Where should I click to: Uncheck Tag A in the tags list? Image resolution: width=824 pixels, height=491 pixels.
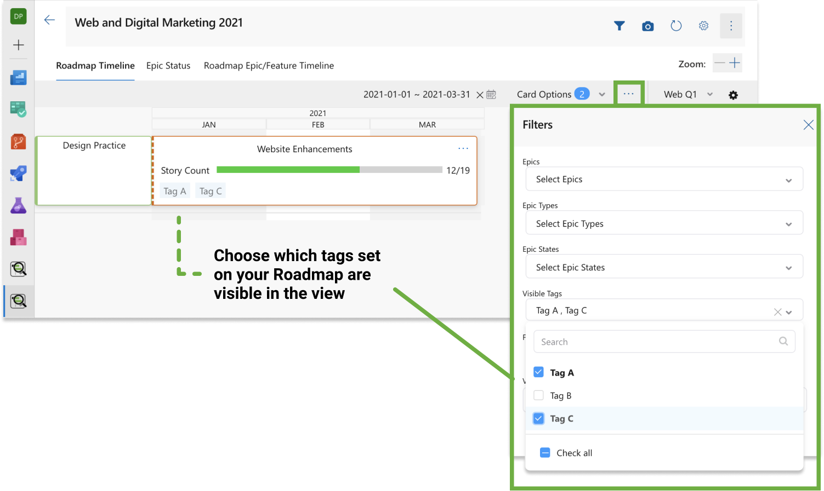tap(538, 372)
